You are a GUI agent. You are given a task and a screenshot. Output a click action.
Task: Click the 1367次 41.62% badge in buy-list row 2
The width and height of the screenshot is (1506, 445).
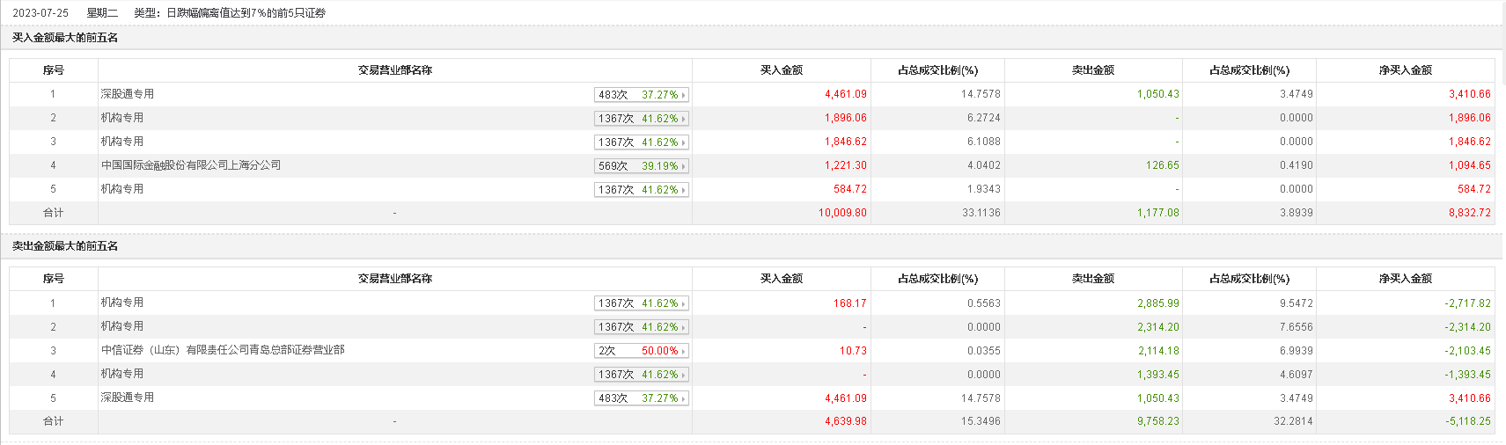pos(641,119)
